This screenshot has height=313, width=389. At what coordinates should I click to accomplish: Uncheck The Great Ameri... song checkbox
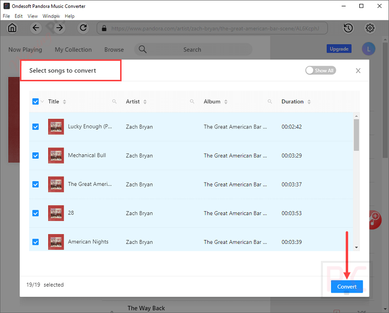pos(35,184)
